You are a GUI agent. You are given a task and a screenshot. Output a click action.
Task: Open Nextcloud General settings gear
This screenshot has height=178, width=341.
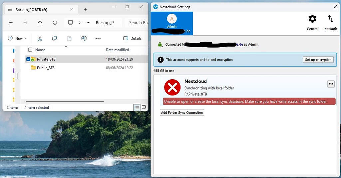coord(312,22)
